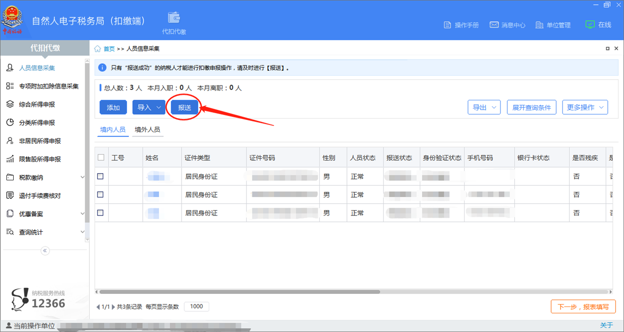This screenshot has height=332, width=624.
Task: Click the 报送 button
Action: (185, 107)
